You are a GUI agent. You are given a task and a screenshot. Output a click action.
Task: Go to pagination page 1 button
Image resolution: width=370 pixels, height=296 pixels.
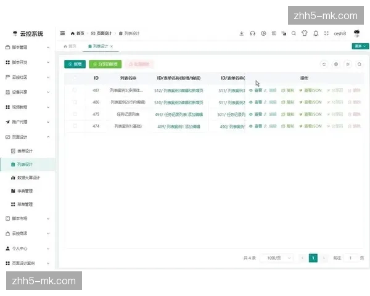313,258
